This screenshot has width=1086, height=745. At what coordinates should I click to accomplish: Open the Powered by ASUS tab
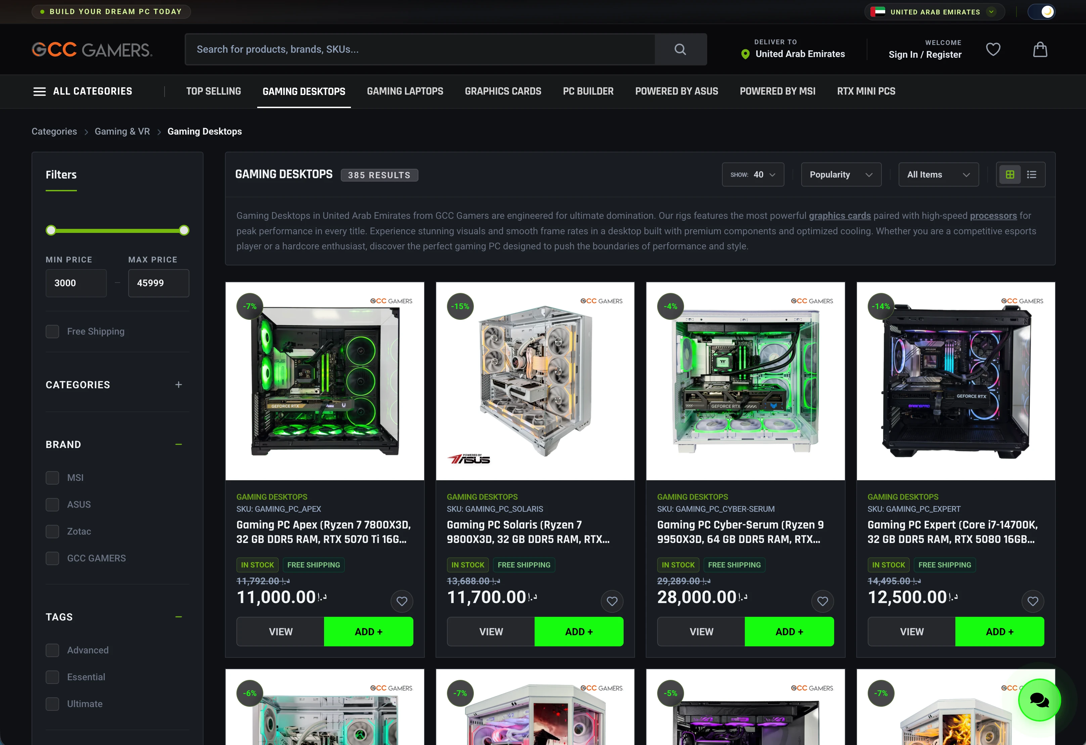(x=676, y=92)
